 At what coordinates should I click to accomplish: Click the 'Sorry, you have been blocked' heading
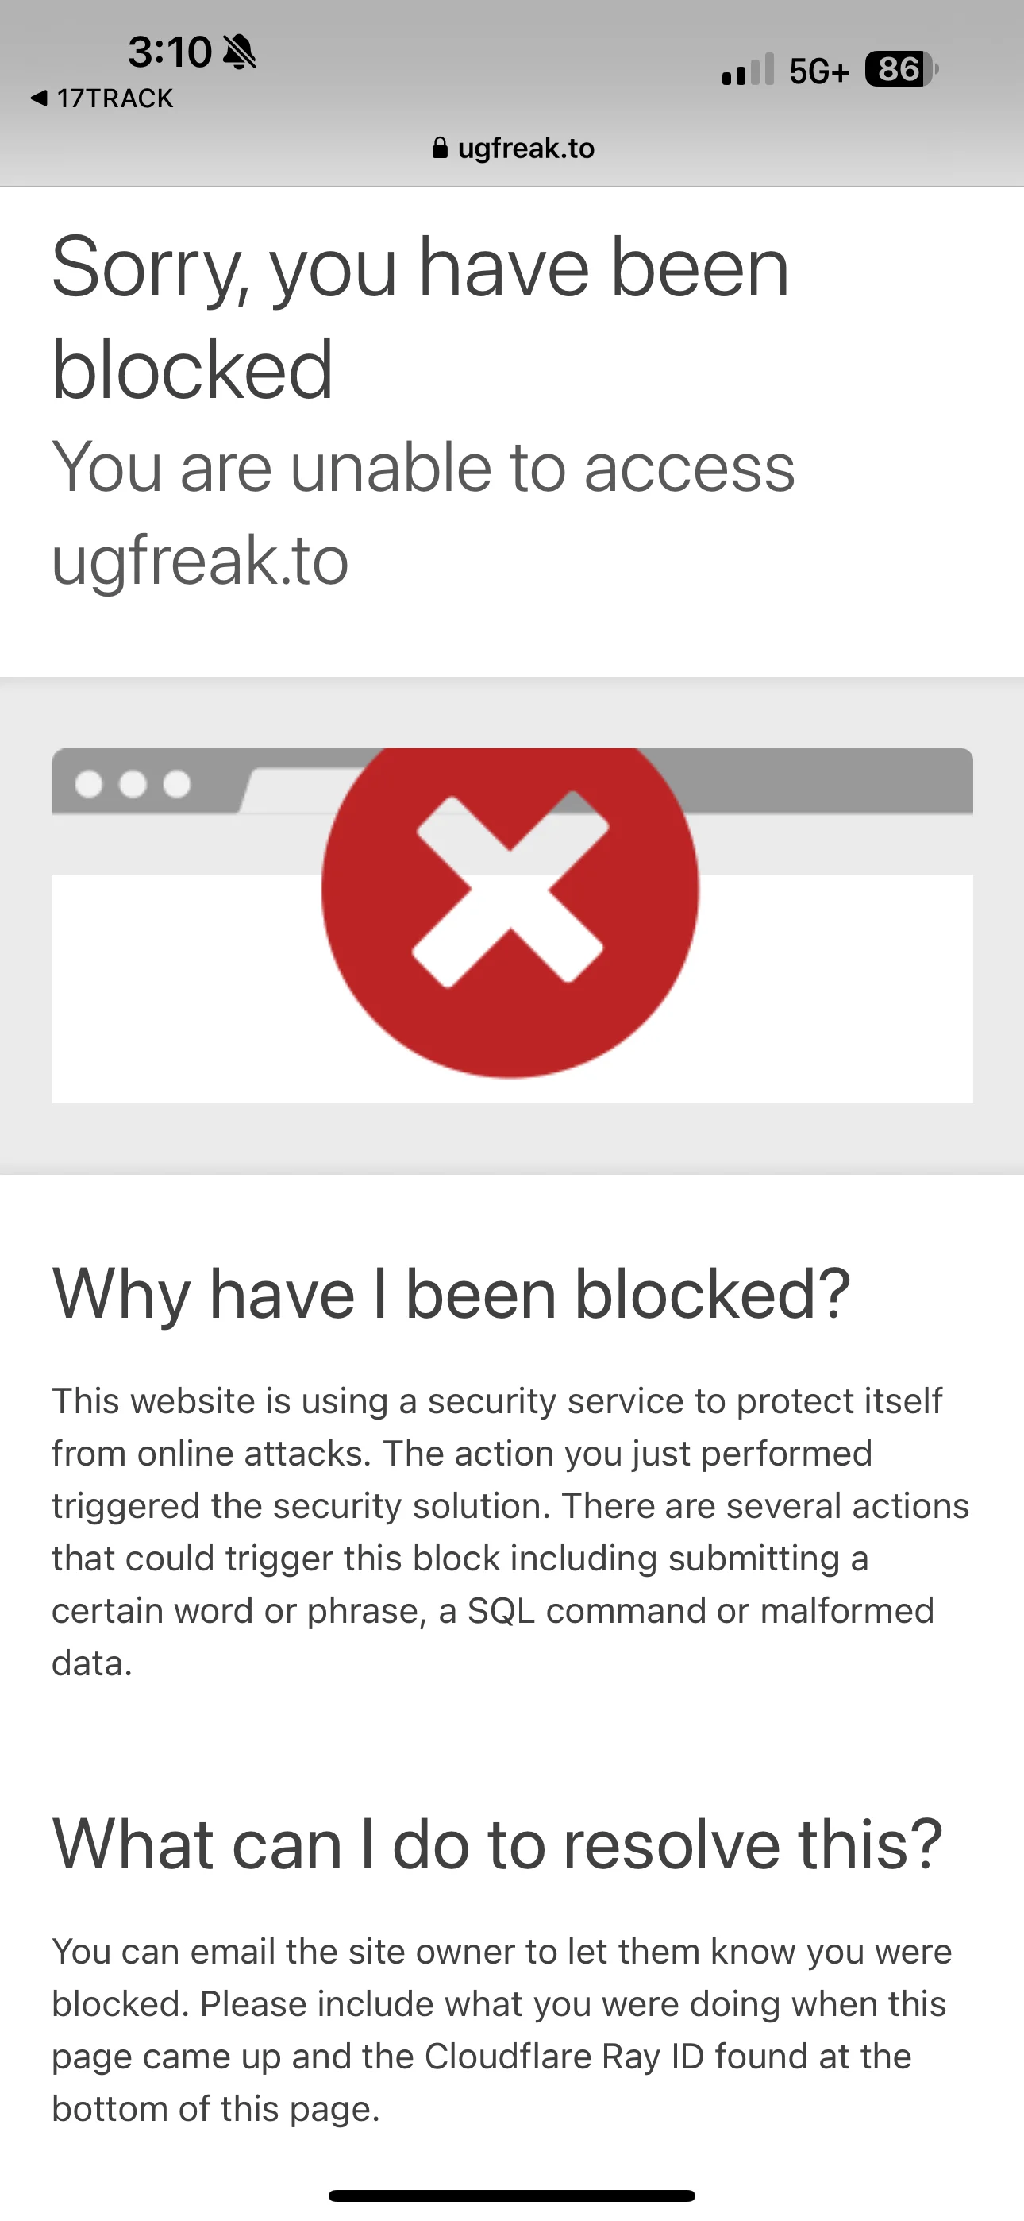click(421, 319)
